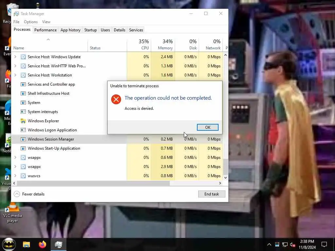Expand Service Host: WinHTTP Web Pro row
Viewport: 335px width, 251px height.
click(15, 66)
